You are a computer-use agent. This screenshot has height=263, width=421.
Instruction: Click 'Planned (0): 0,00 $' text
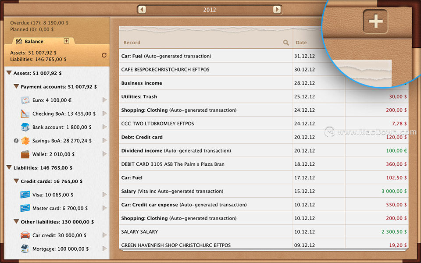pos(32,29)
